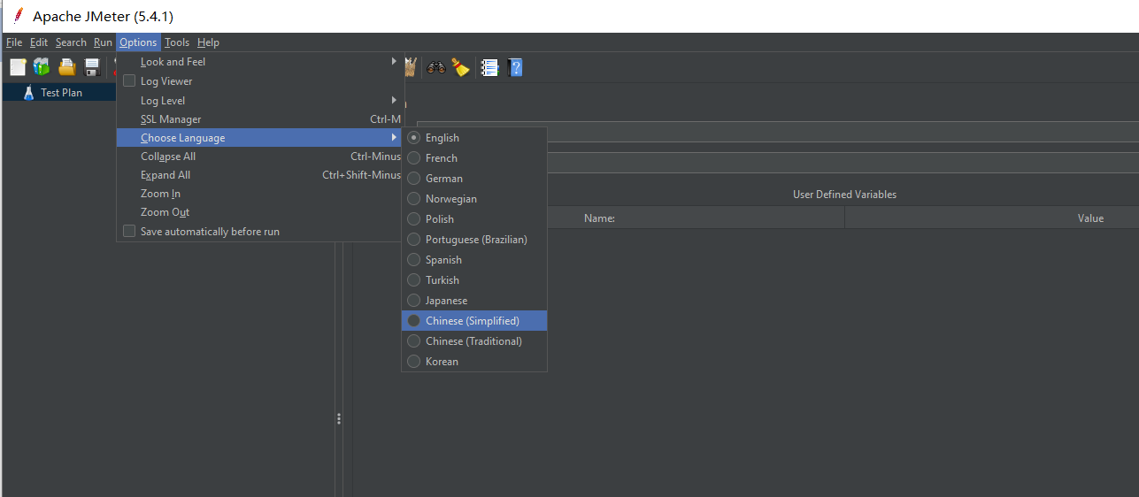Switch language to Korean
Viewport: 1139px width, 497px height.
pyautogui.click(x=474, y=361)
